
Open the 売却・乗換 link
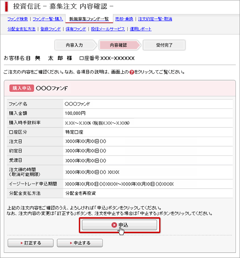(125, 19)
